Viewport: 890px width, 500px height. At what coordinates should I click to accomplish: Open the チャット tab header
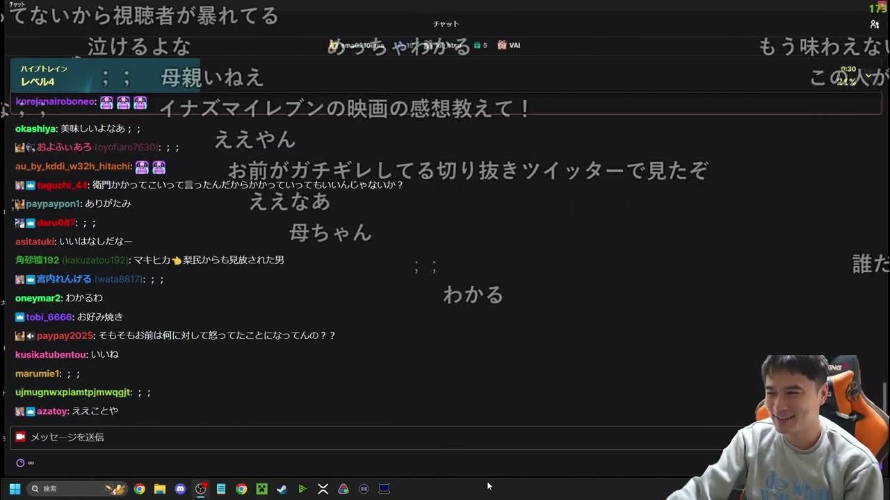(x=446, y=24)
